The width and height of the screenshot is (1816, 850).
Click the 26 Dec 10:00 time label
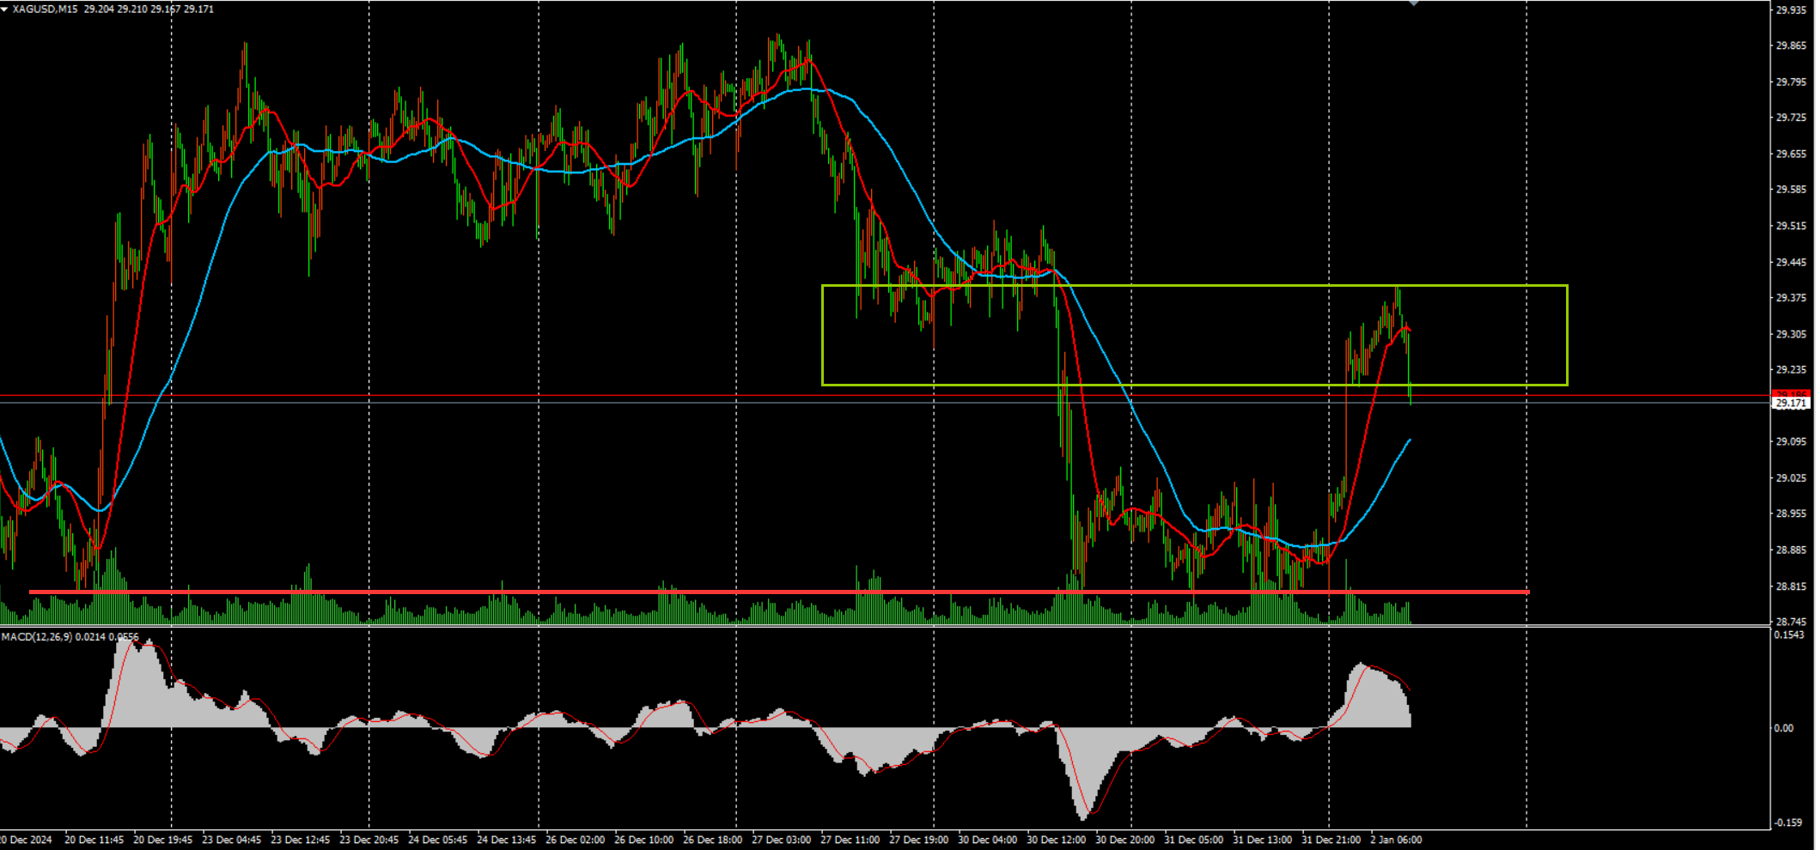pyautogui.click(x=644, y=840)
